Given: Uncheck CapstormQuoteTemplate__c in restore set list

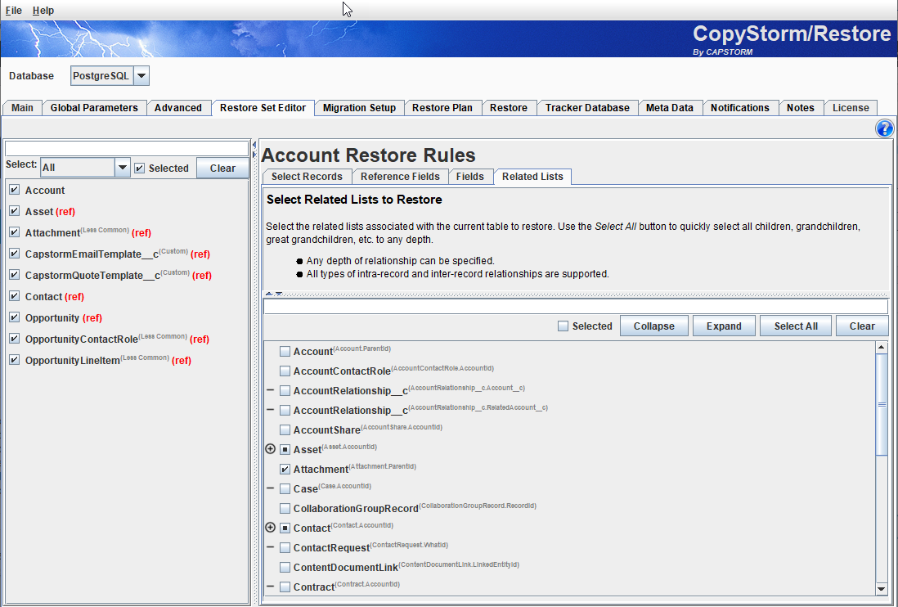Looking at the screenshot, I should tap(15, 275).
